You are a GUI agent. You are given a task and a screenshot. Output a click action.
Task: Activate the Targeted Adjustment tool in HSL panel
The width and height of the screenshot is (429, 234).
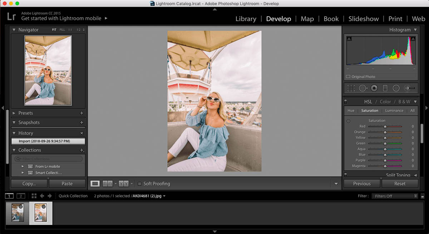(x=348, y=121)
